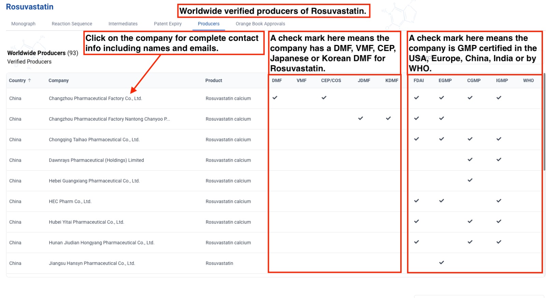Open Chongqing Taihao Pharmaceutical Co., Ltd.
Screen dimensions: 546x298
pyautogui.click(x=94, y=140)
